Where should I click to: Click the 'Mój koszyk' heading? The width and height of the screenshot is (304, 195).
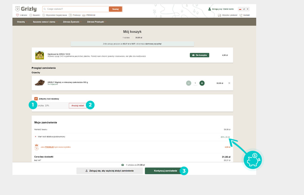point(132,32)
